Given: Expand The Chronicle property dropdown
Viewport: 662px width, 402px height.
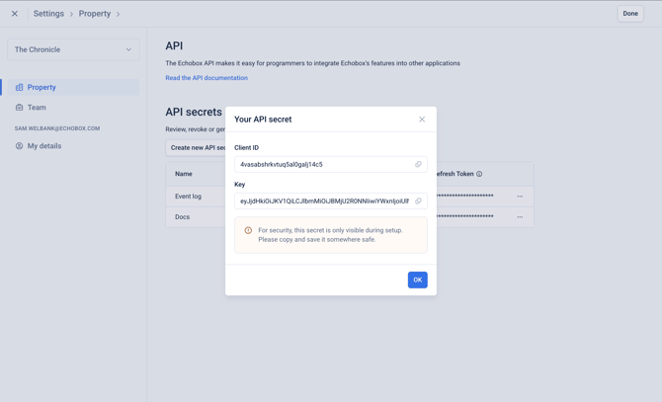Looking at the screenshot, I should (73, 49).
